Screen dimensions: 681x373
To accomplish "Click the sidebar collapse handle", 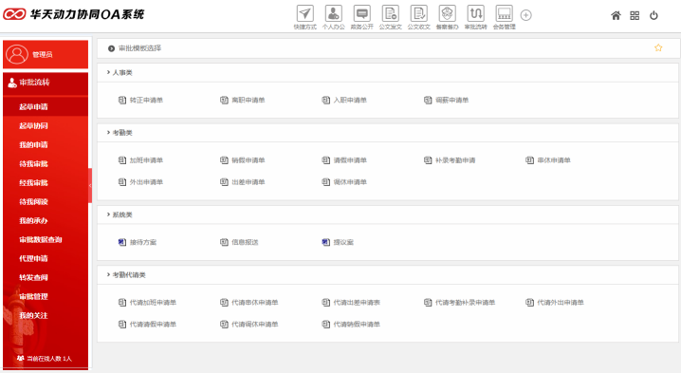I will click(90, 186).
